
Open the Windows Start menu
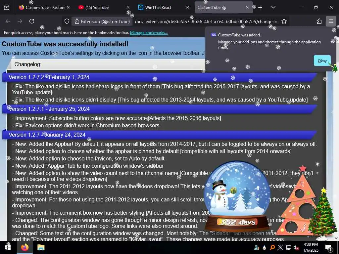pyautogui.click(x=8, y=247)
